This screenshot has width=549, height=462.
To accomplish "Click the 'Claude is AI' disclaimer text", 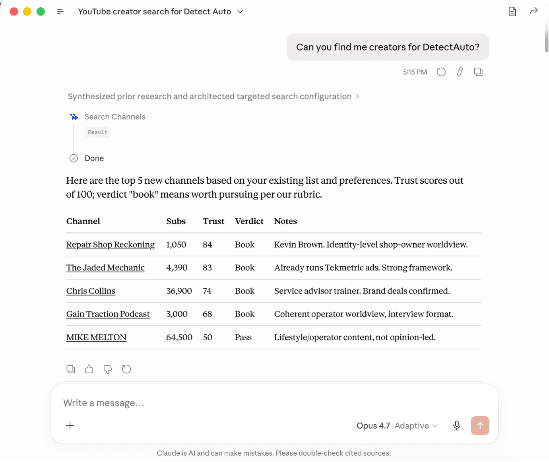I will coord(274,453).
